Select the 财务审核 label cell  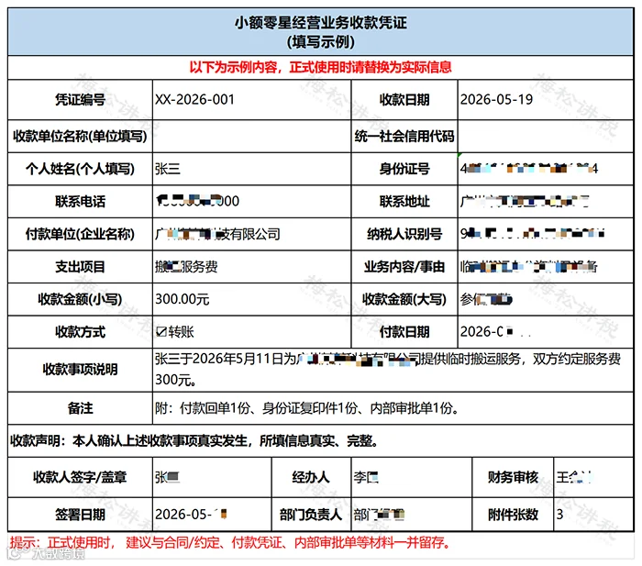coord(513,478)
